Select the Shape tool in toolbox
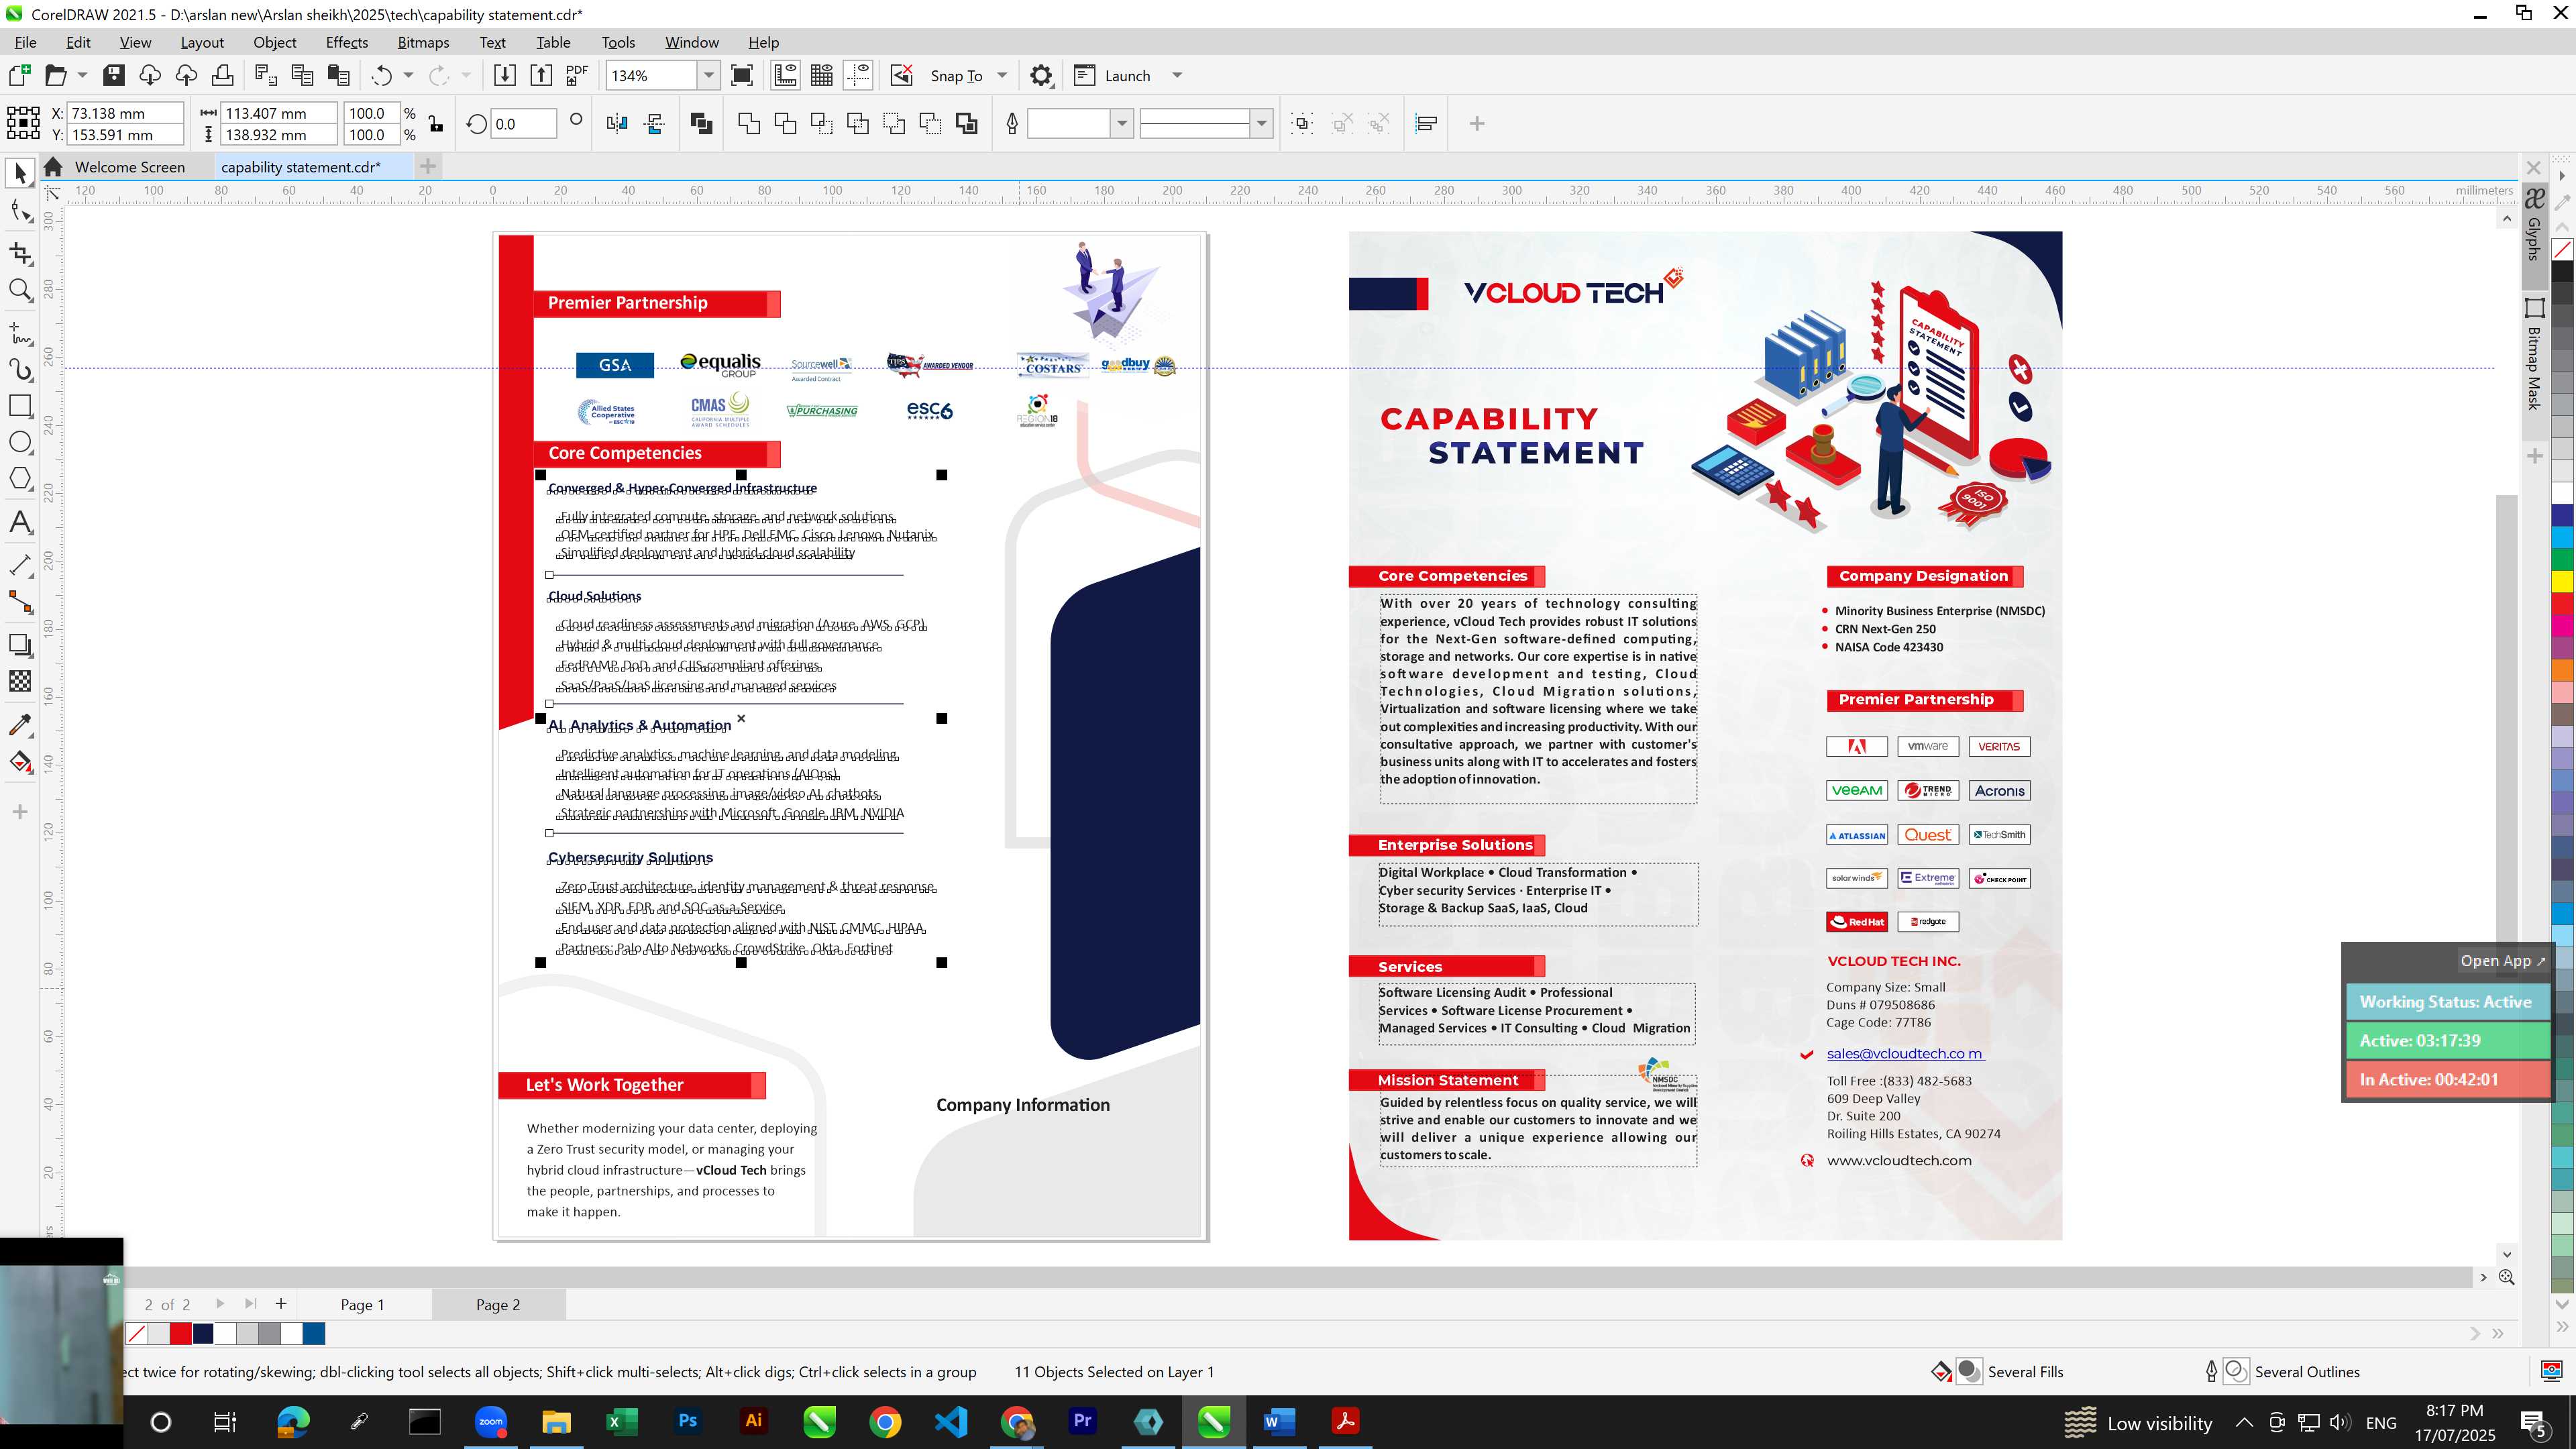 click(20, 211)
